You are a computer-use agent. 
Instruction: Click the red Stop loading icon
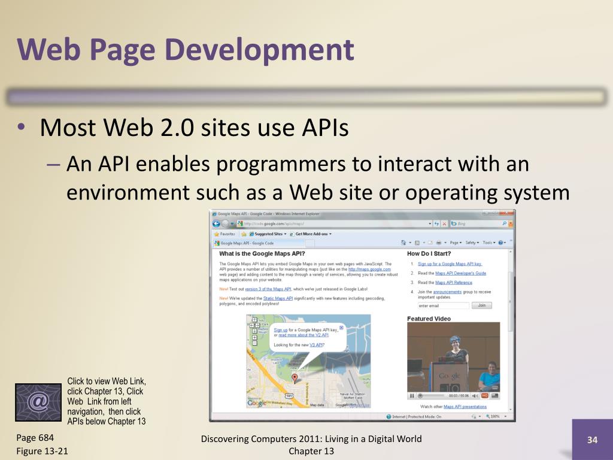pyautogui.click(x=444, y=224)
